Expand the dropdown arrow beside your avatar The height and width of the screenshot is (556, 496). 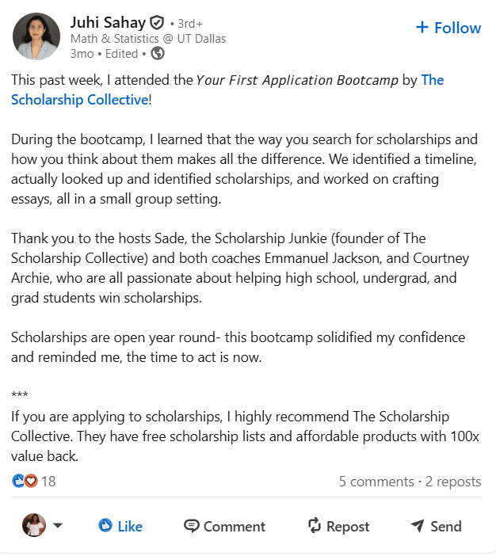coord(57,526)
